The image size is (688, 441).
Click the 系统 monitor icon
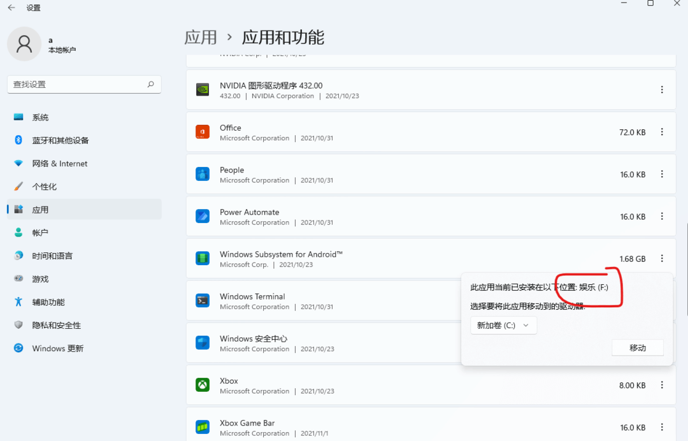(x=18, y=117)
